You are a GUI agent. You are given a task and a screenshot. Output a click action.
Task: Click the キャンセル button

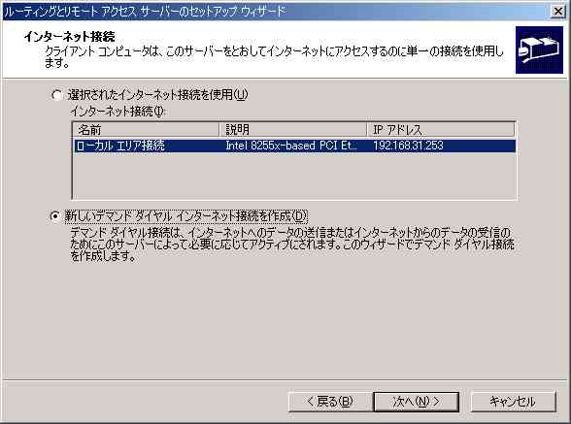[513, 402]
